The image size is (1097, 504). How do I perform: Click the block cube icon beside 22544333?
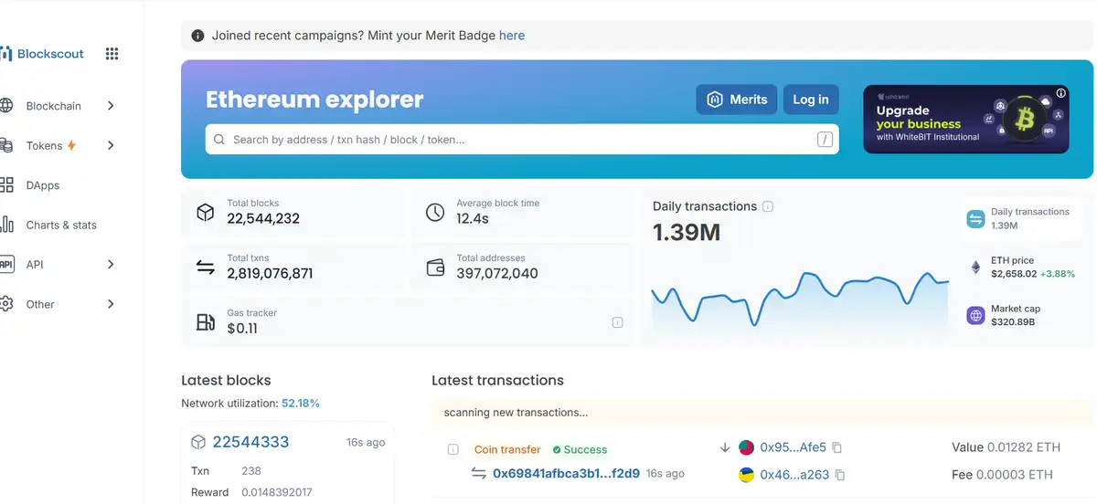[x=198, y=442]
